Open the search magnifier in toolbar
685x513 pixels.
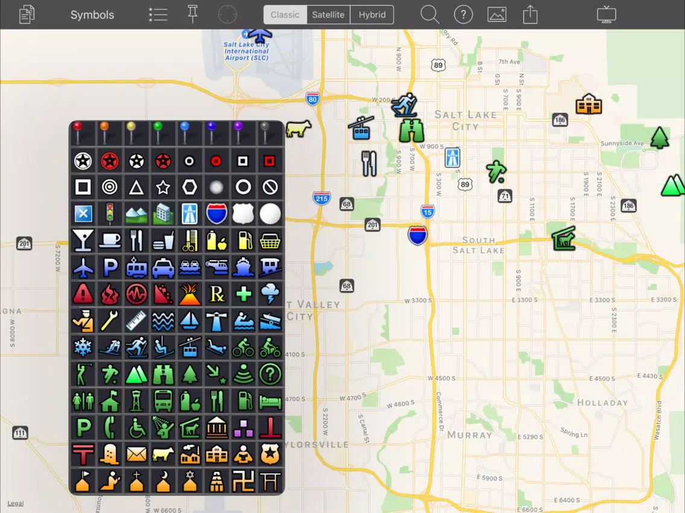click(430, 15)
